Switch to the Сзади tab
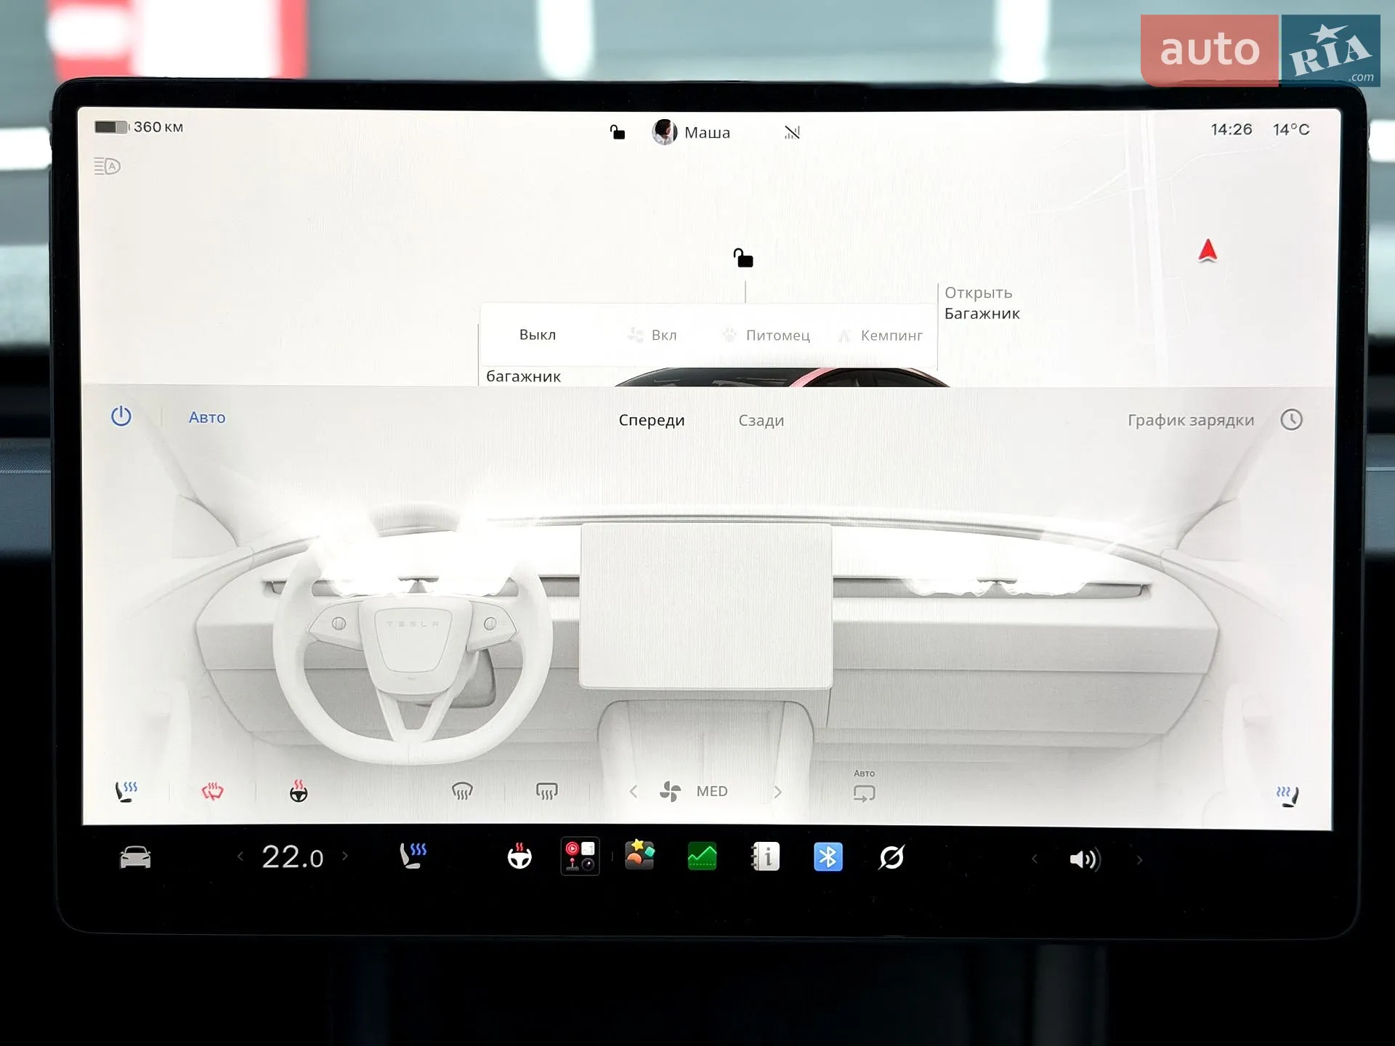The height and width of the screenshot is (1046, 1395). pos(761,421)
